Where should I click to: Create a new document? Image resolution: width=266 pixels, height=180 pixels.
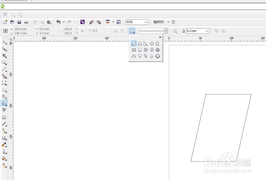tap(6, 22)
